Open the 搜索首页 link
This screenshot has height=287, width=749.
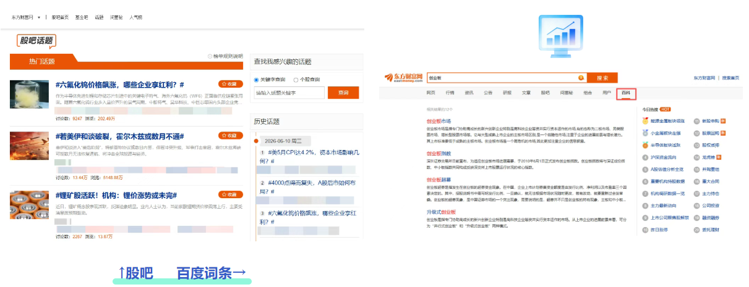tap(730, 78)
